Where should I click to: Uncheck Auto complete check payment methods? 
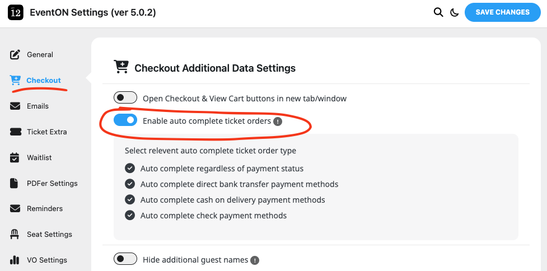(x=130, y=216)
